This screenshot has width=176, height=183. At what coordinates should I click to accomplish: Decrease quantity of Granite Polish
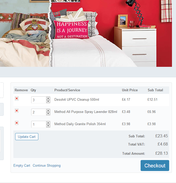pyautogui.click(x=48, y=126)
